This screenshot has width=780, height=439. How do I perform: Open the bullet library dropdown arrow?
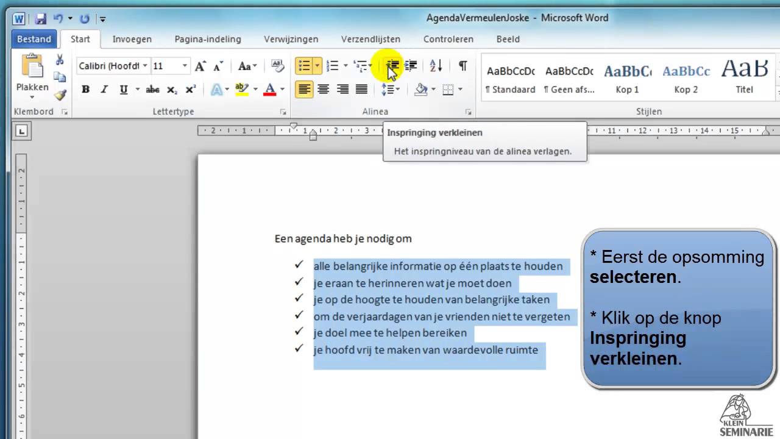[317, 66]
